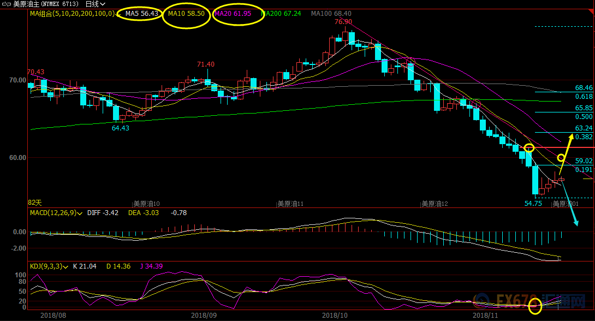The image size is (595, 321).
Task: Click the K 21.04 value
Action: tap(85, 267)
